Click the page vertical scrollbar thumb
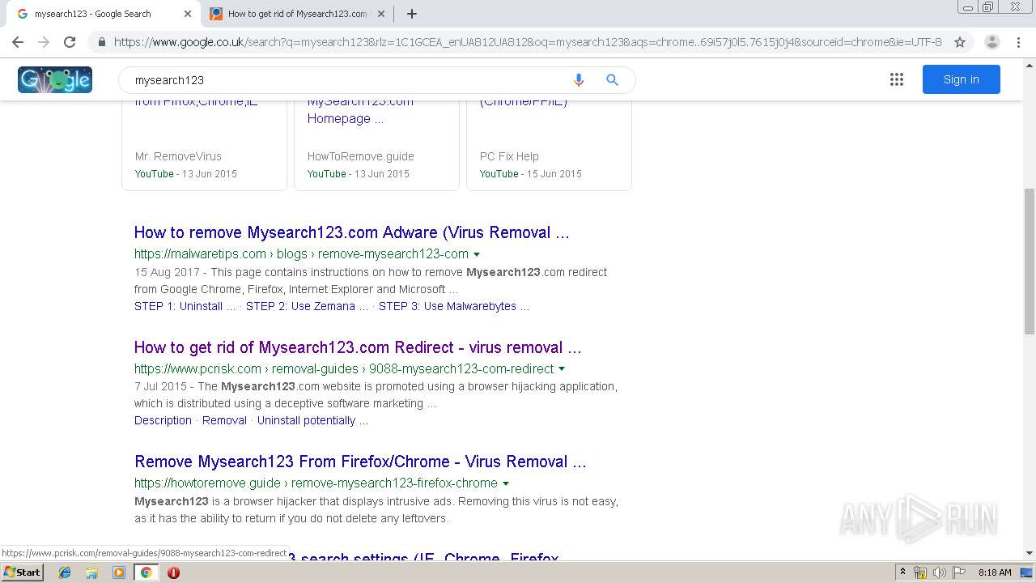This screenshot has width=1036, height=583. [x=1030, y=261]
